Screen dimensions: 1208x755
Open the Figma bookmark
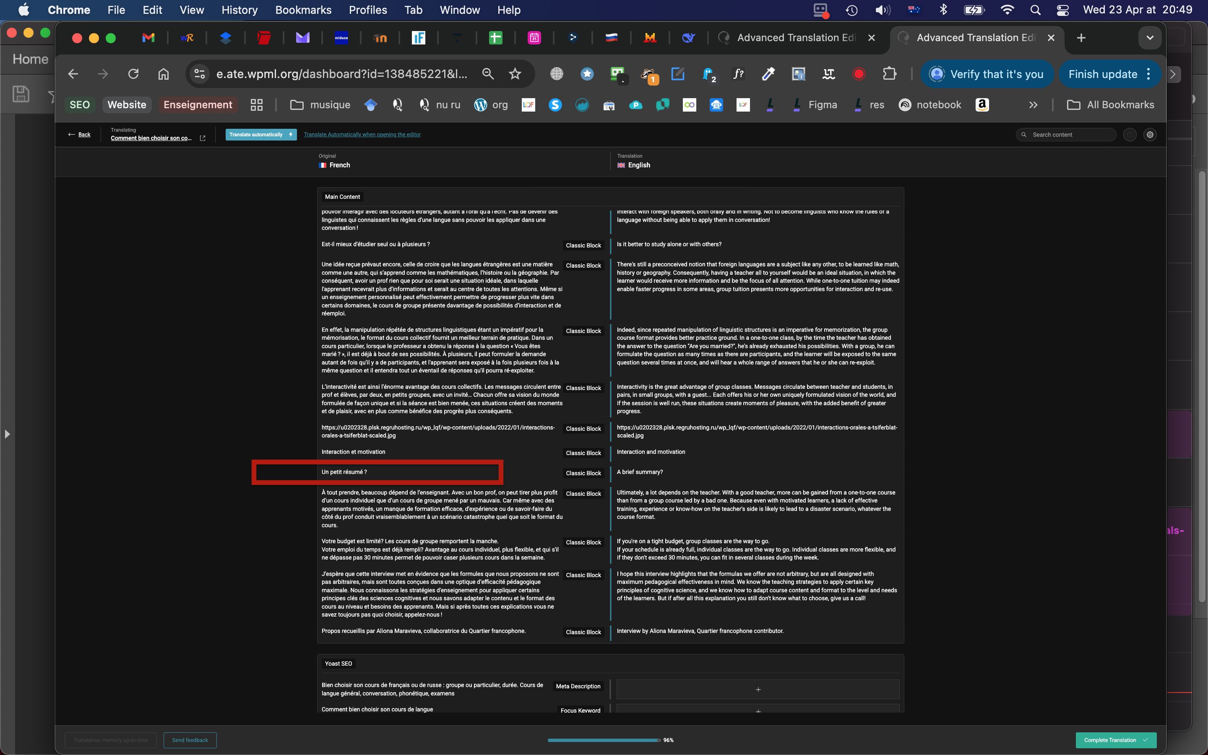(x=815, y=105)
